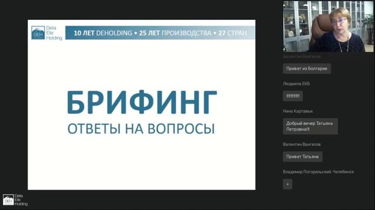Click the message 'Добрый вечер Татьяна Петровна!!!'
This screenshot has height=210, width=375.
click(x=311, y=126)
